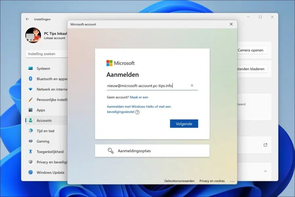
Task: Open the 'Maak er een' link
Action: tap(139, 97)
